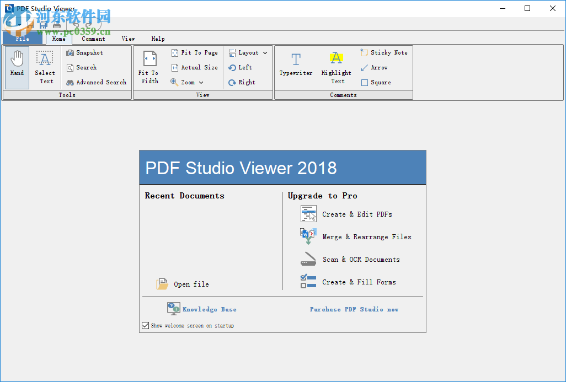The image size is (566, 382).
Task: Expand the Zoom dropdown
Action: pos(188,82)
